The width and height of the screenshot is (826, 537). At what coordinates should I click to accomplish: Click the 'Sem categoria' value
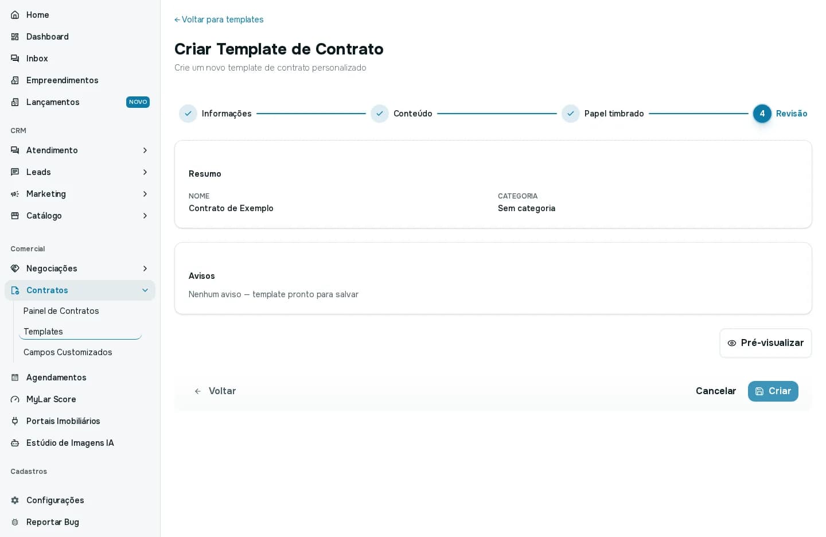pos(527,208)
